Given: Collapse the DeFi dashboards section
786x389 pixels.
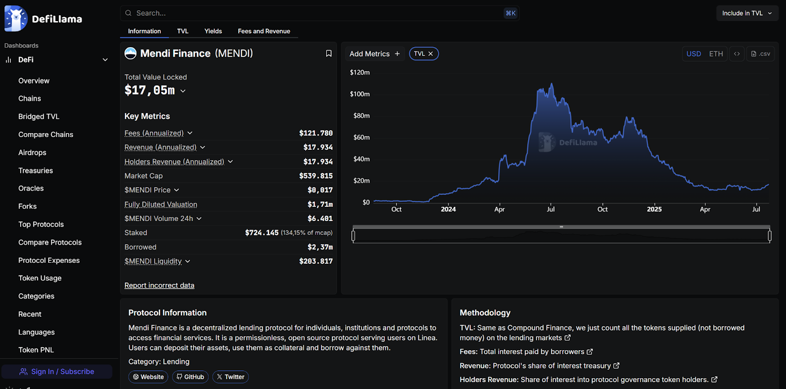Looking at the screenshot, I should [105, 60].
